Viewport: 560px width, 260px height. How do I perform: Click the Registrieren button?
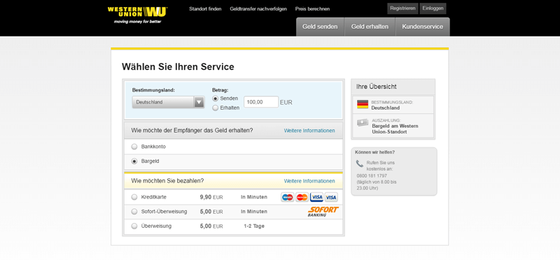click(402, 8)
